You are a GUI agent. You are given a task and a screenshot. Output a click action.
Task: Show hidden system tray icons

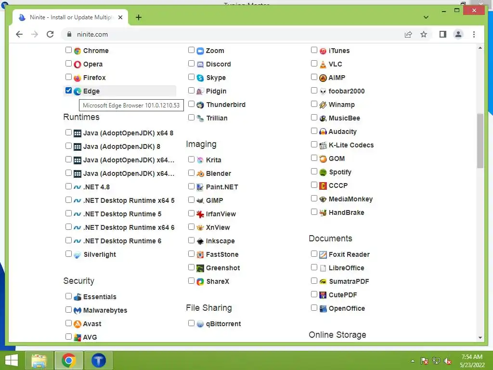(x=413, y=361)
